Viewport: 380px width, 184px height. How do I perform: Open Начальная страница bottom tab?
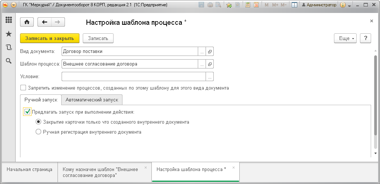coord(30,172)
